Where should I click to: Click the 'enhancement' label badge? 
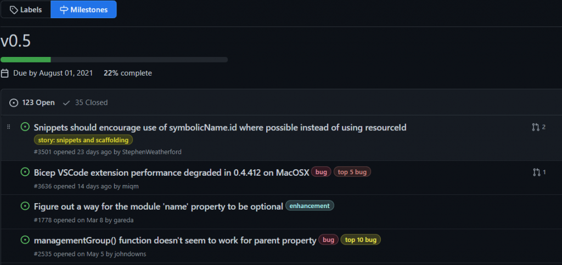point(310,206)
